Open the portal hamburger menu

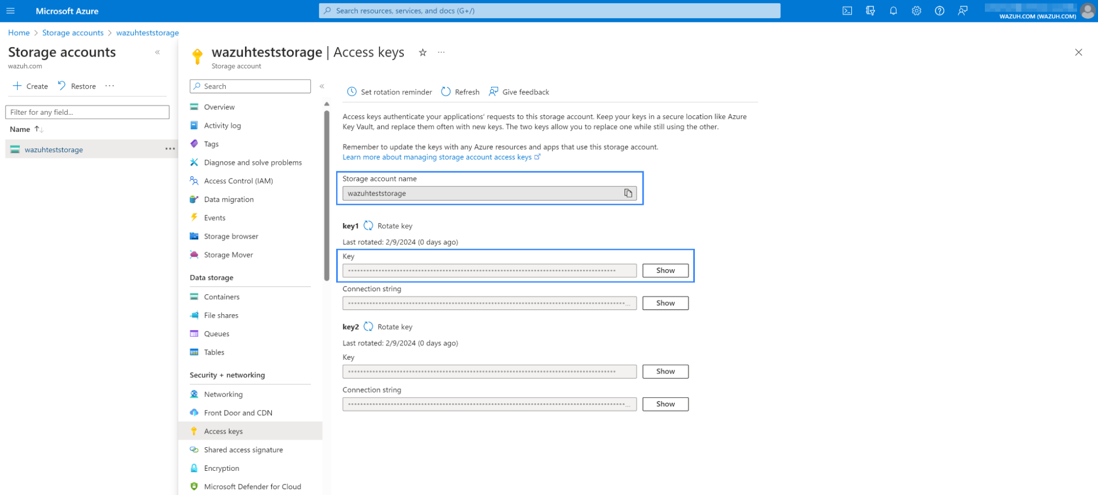[10, 11]
